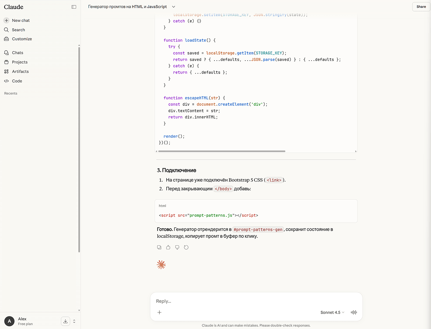
Task: Click the Reply input field
Action: click(251, 301)
